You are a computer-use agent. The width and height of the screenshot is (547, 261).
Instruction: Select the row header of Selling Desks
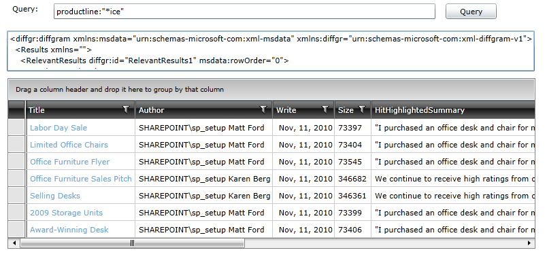click(16, 196)
